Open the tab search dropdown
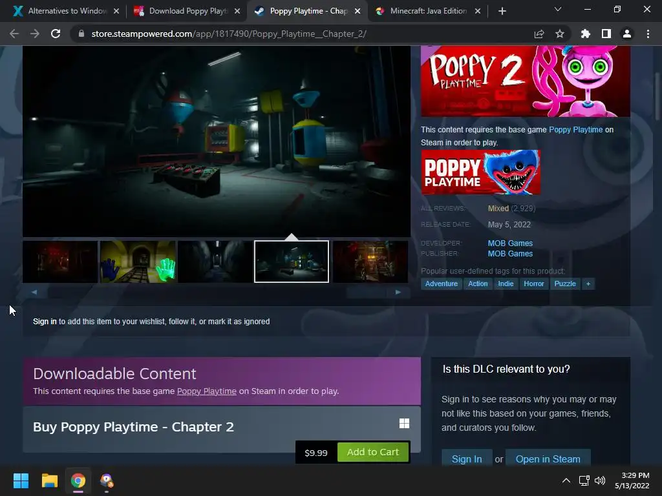662x496 pixels. [558, 9]
